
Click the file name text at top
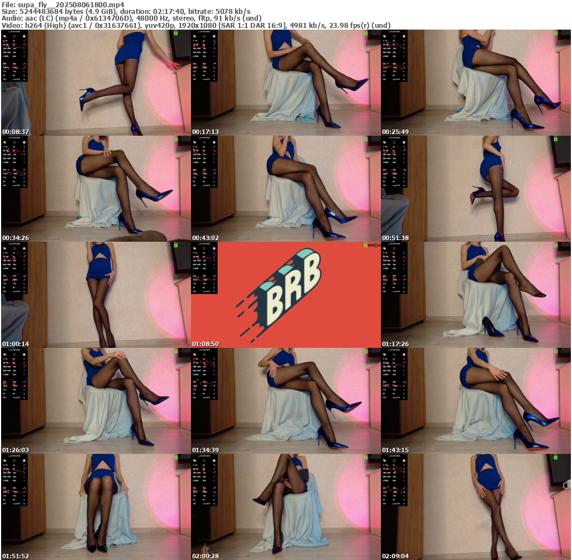62,4
